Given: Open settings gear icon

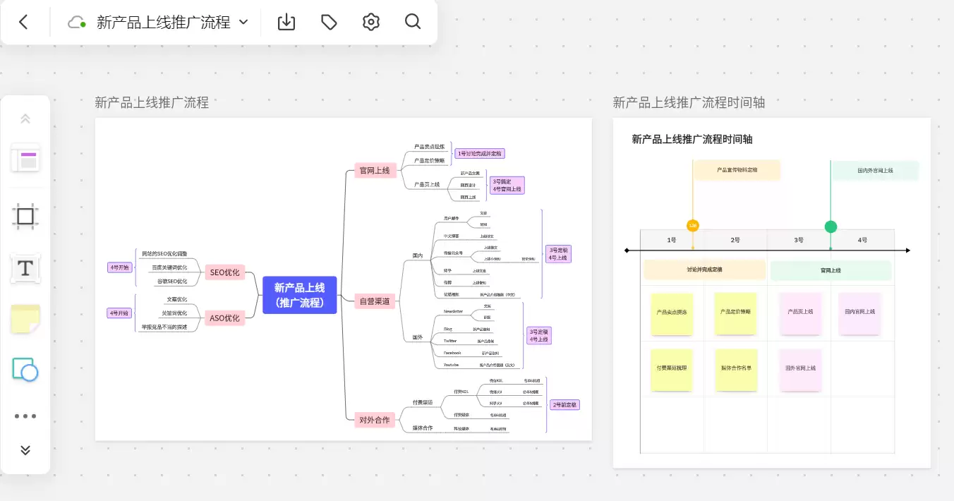Looking at the screenshot, I should pyautogui.click(x=371, y=22).
